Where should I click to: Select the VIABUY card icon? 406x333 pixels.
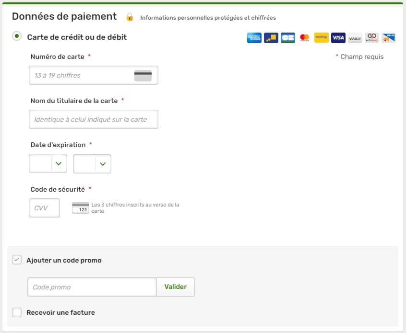[x=355, y=37]
